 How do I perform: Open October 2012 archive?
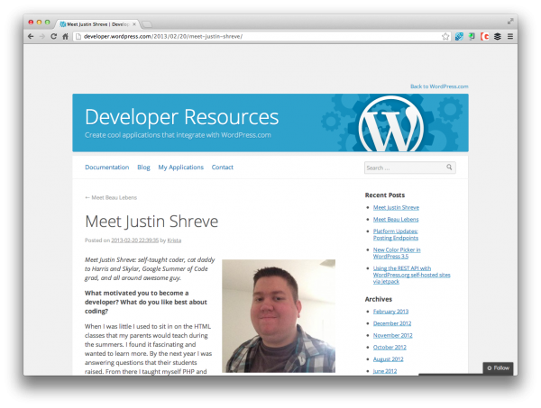coord(390,347)
